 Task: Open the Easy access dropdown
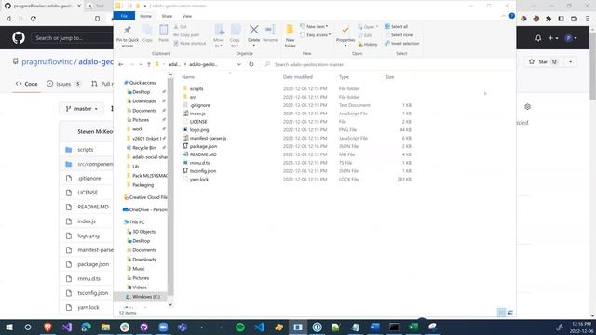tap(315, 35)
